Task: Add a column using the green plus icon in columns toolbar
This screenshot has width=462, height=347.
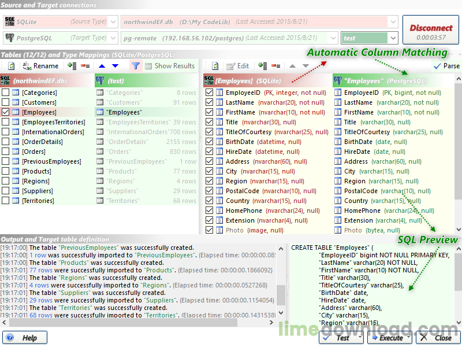Action: tap(262, 66)
